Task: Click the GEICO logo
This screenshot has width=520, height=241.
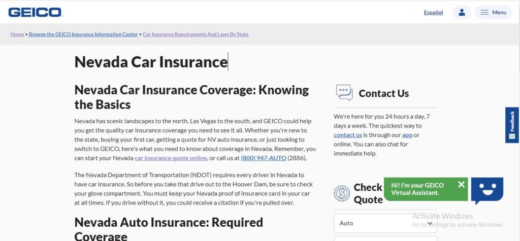Action: click(x=36, y=12)
